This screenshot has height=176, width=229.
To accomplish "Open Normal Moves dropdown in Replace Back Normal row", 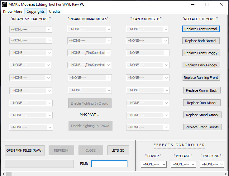I will click(x=89, y=40).
